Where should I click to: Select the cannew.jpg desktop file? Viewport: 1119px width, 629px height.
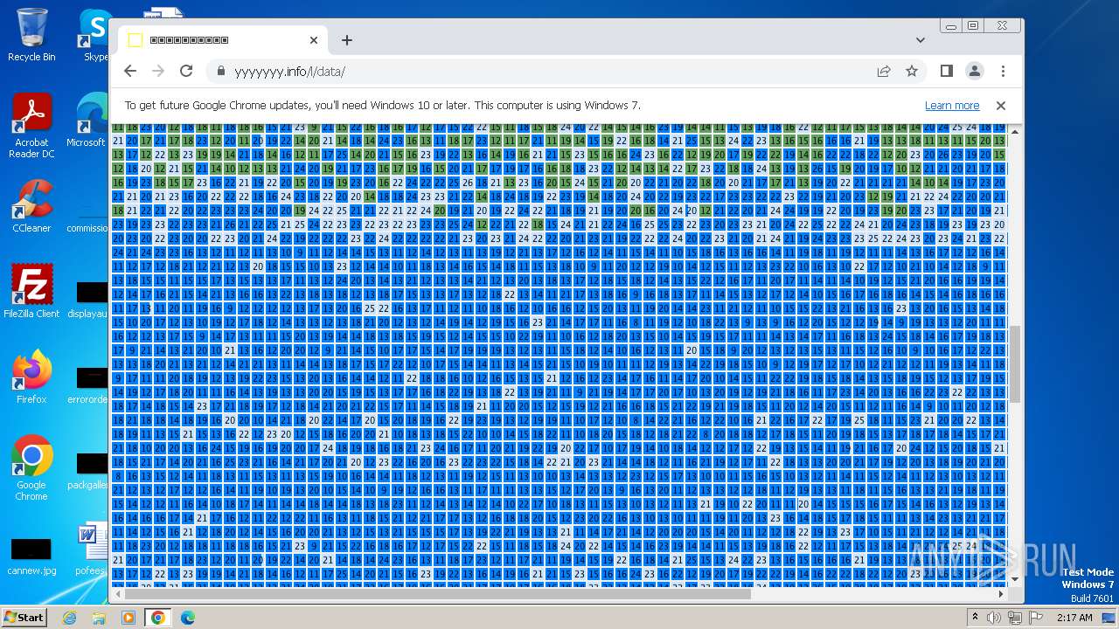pos(31,556)
